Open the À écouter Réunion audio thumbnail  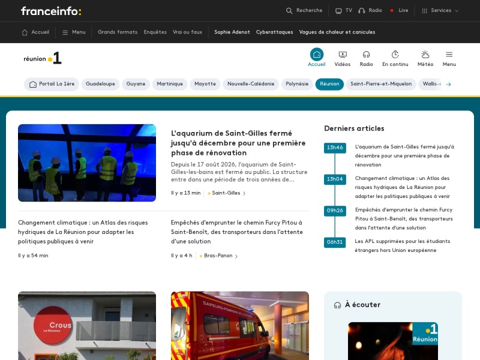pos(393,341)
